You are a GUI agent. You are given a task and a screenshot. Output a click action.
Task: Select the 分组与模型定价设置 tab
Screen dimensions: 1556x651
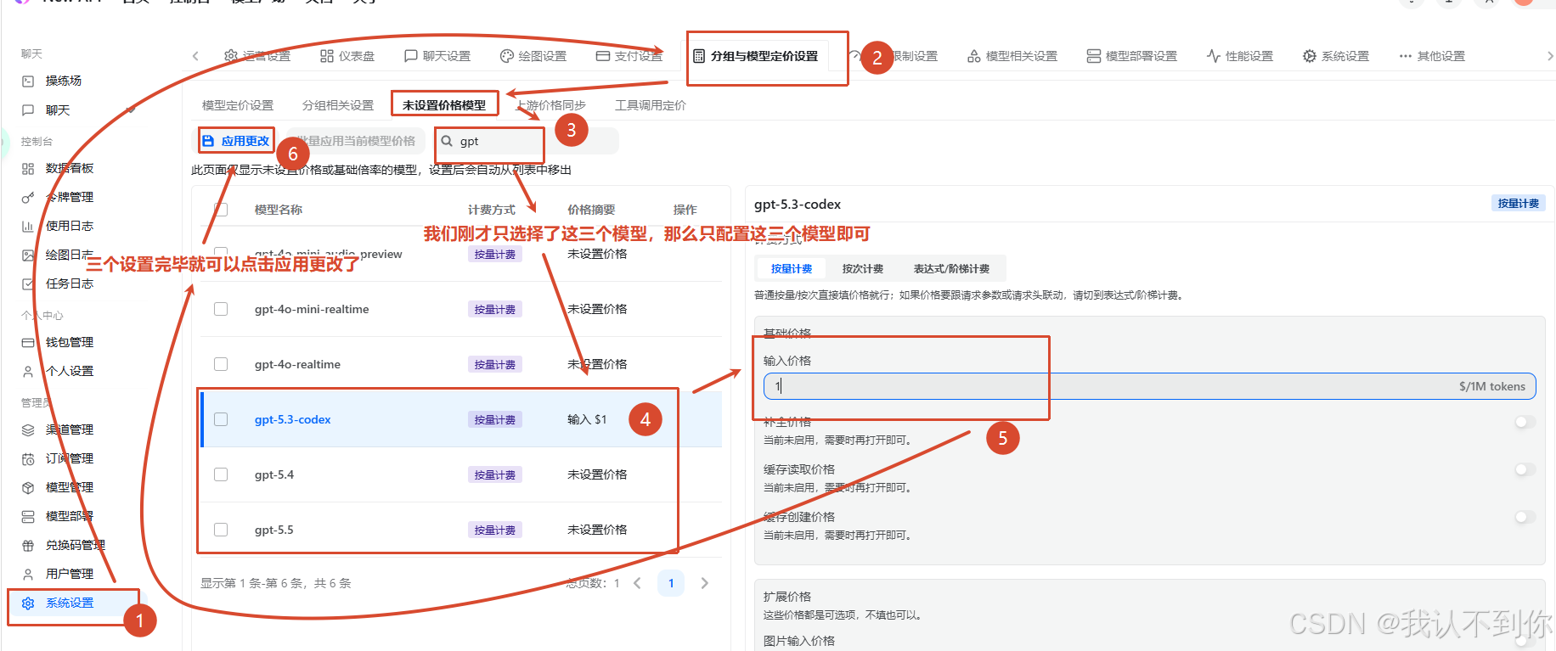click(755, 56)
